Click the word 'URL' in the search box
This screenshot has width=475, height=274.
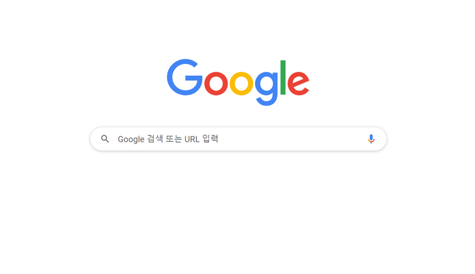[192, 139]
